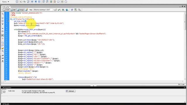Insert a Checkbox form element
Screen dimensions: 187x105
click(32, 2)
